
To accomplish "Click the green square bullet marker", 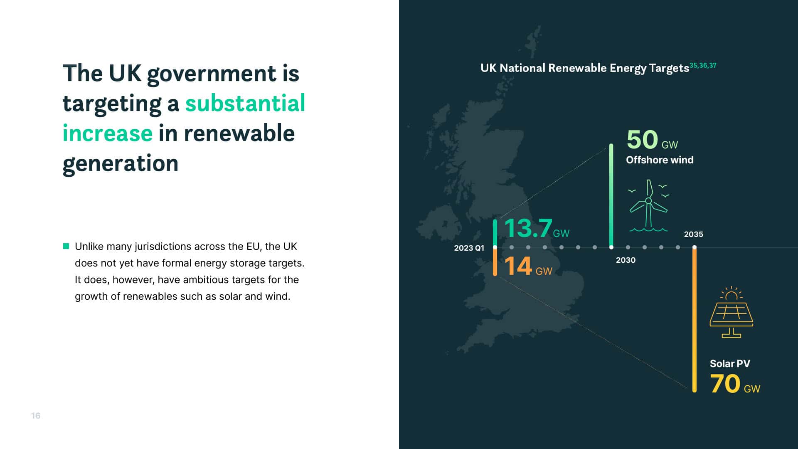I will tap(66, 246).
